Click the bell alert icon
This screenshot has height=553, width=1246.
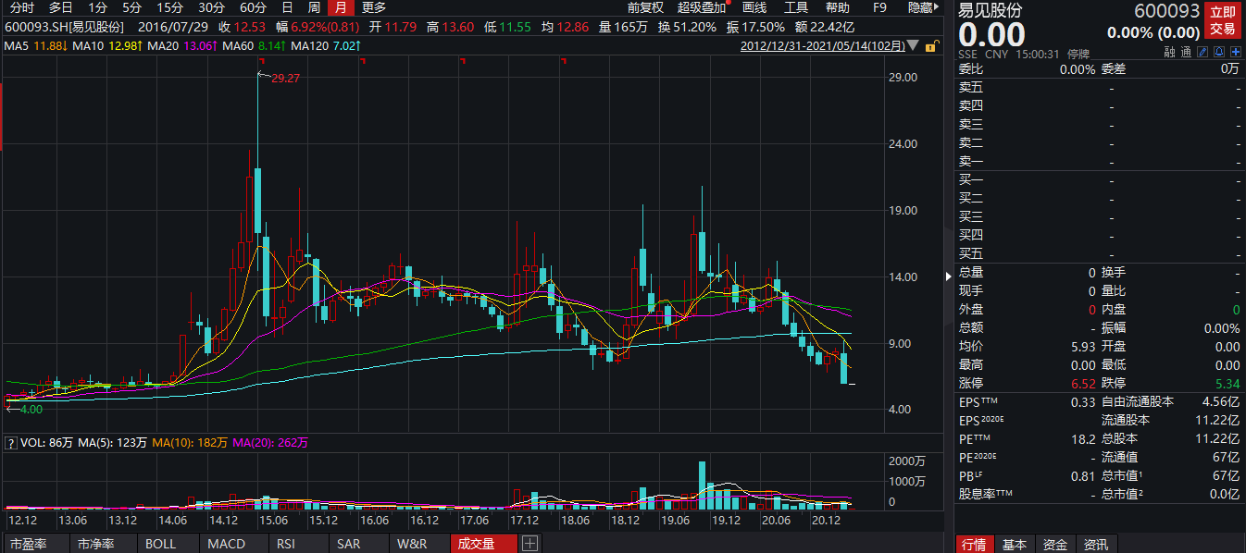(1219, 54)
